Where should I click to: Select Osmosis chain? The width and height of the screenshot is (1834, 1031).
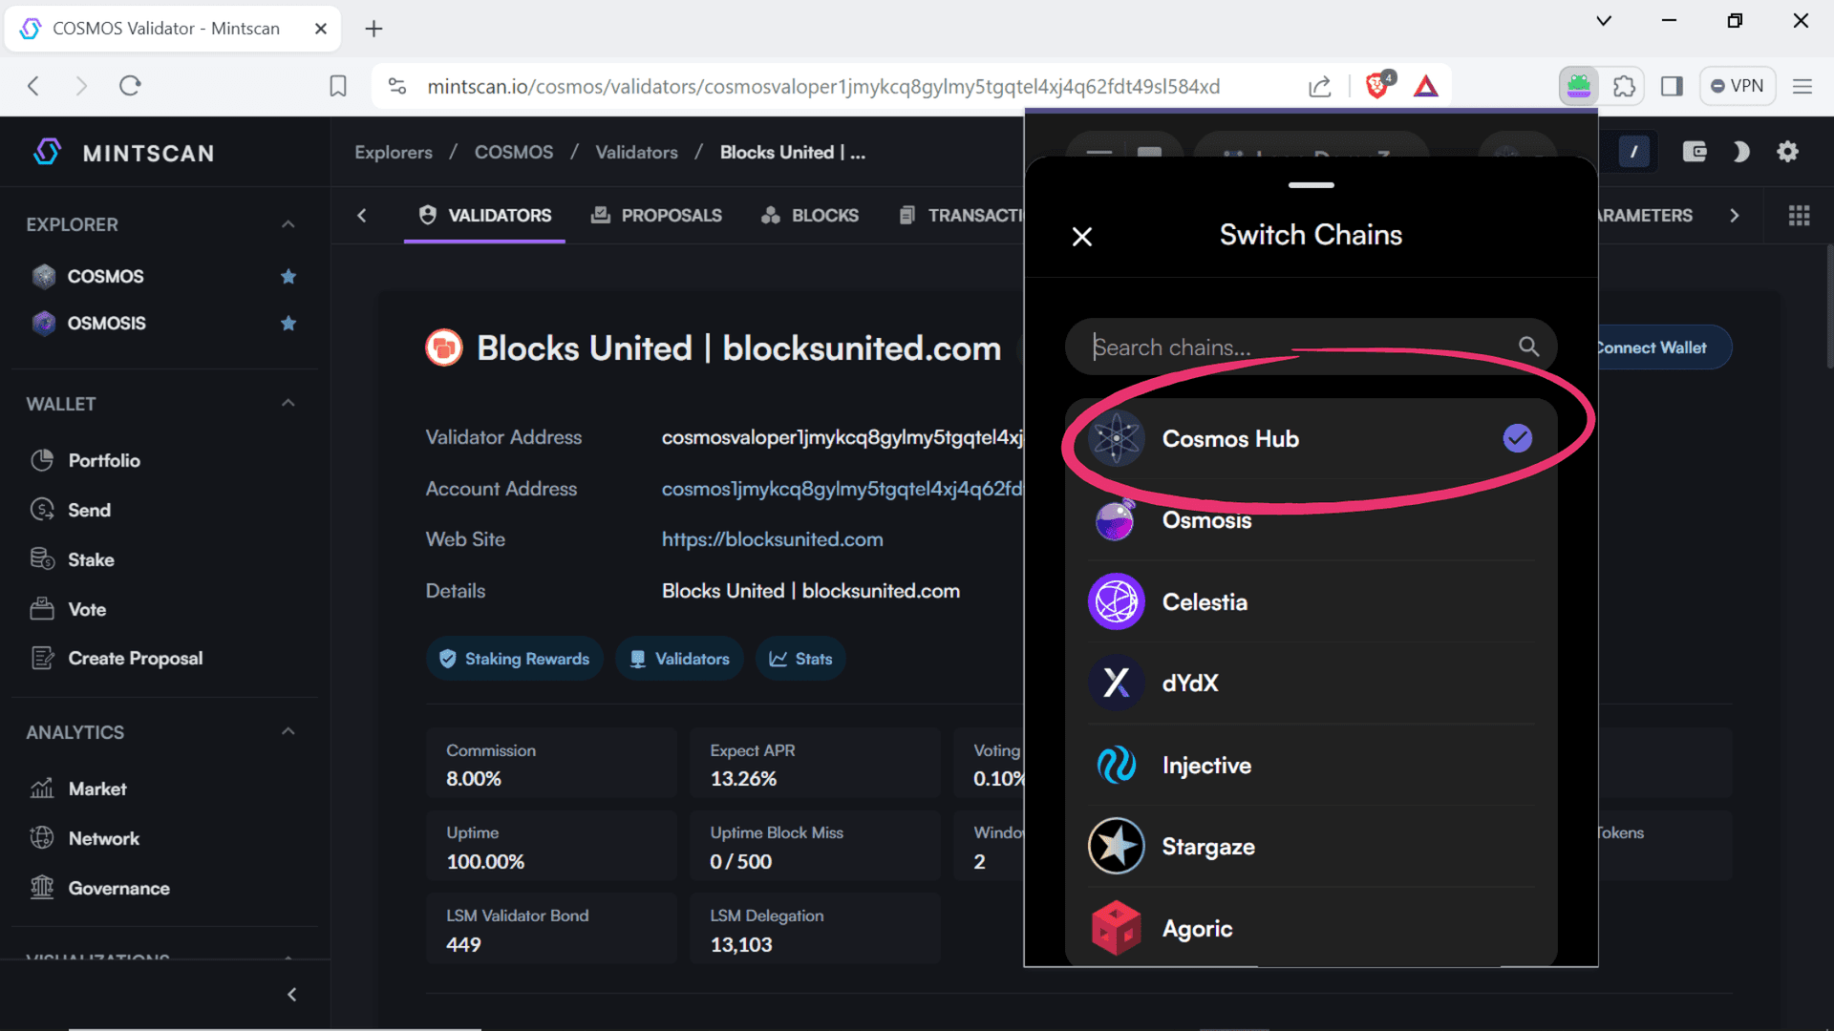[1311, 520]
